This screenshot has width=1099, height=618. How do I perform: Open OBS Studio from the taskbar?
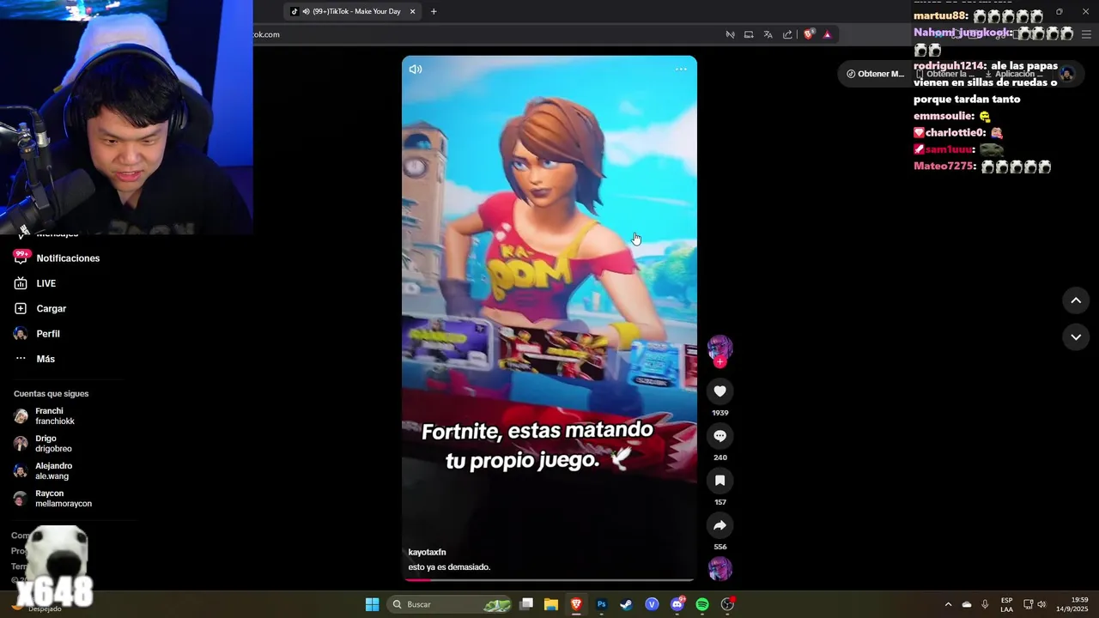click(727, 604)
